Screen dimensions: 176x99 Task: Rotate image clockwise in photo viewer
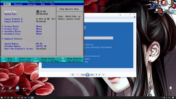point(100,75)
